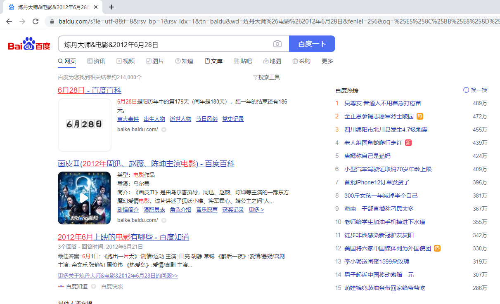Open hot item 四川绵阳市北川县发生4.7级地震
The image size is (500, 304).
[386, 130]
